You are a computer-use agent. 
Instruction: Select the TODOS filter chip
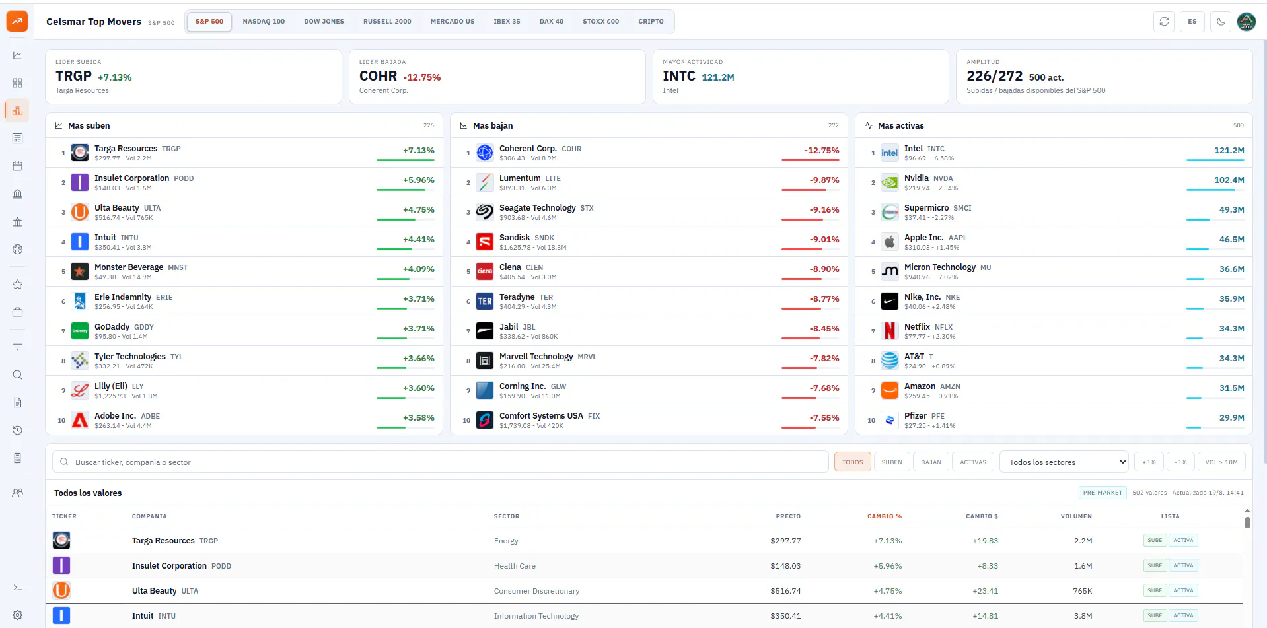pyautogui.click(x=853, y=462)
